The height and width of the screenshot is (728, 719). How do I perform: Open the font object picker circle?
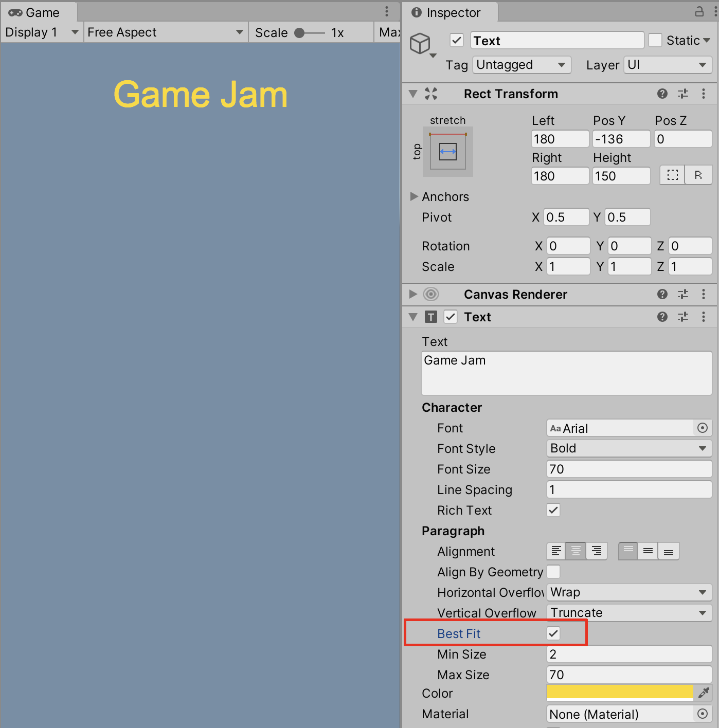point(702,428)
